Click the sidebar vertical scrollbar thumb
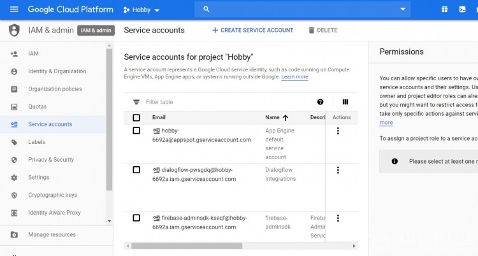Image resolution: width=478 pixels, height=256 pixels. click(109, 120)
